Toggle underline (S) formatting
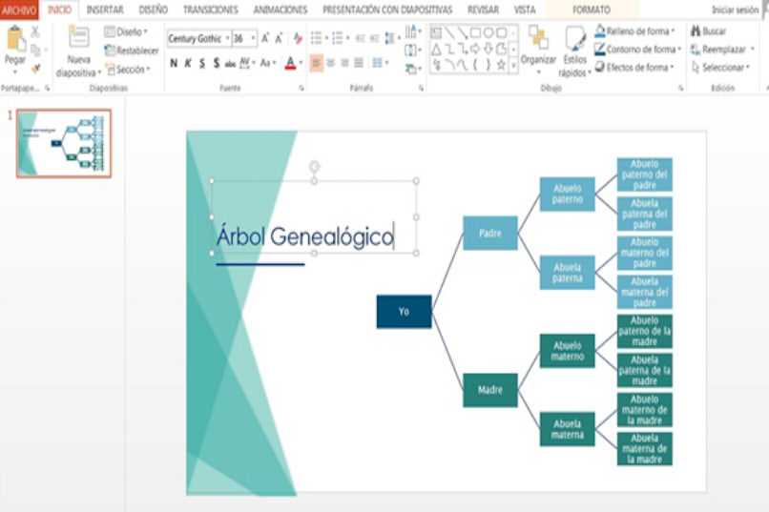 (202, 63)
